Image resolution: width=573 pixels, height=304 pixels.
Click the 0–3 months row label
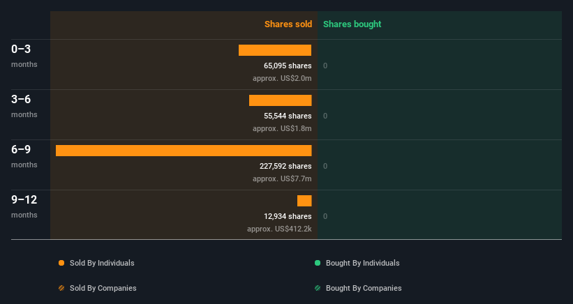coord(24,56)
